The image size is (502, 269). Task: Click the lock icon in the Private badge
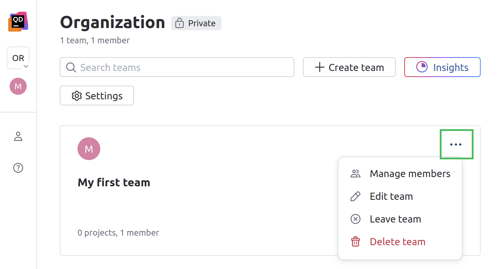(x=179, y=23)
